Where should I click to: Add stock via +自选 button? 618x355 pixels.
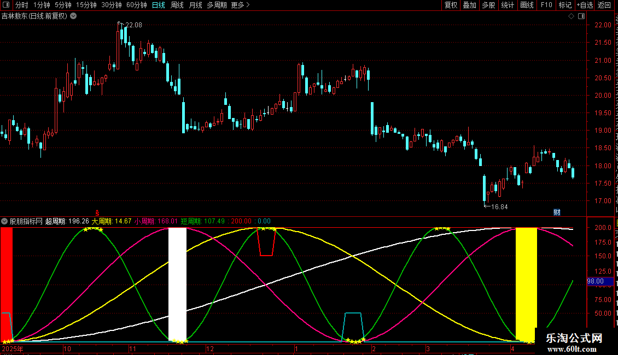pos(585,5)
